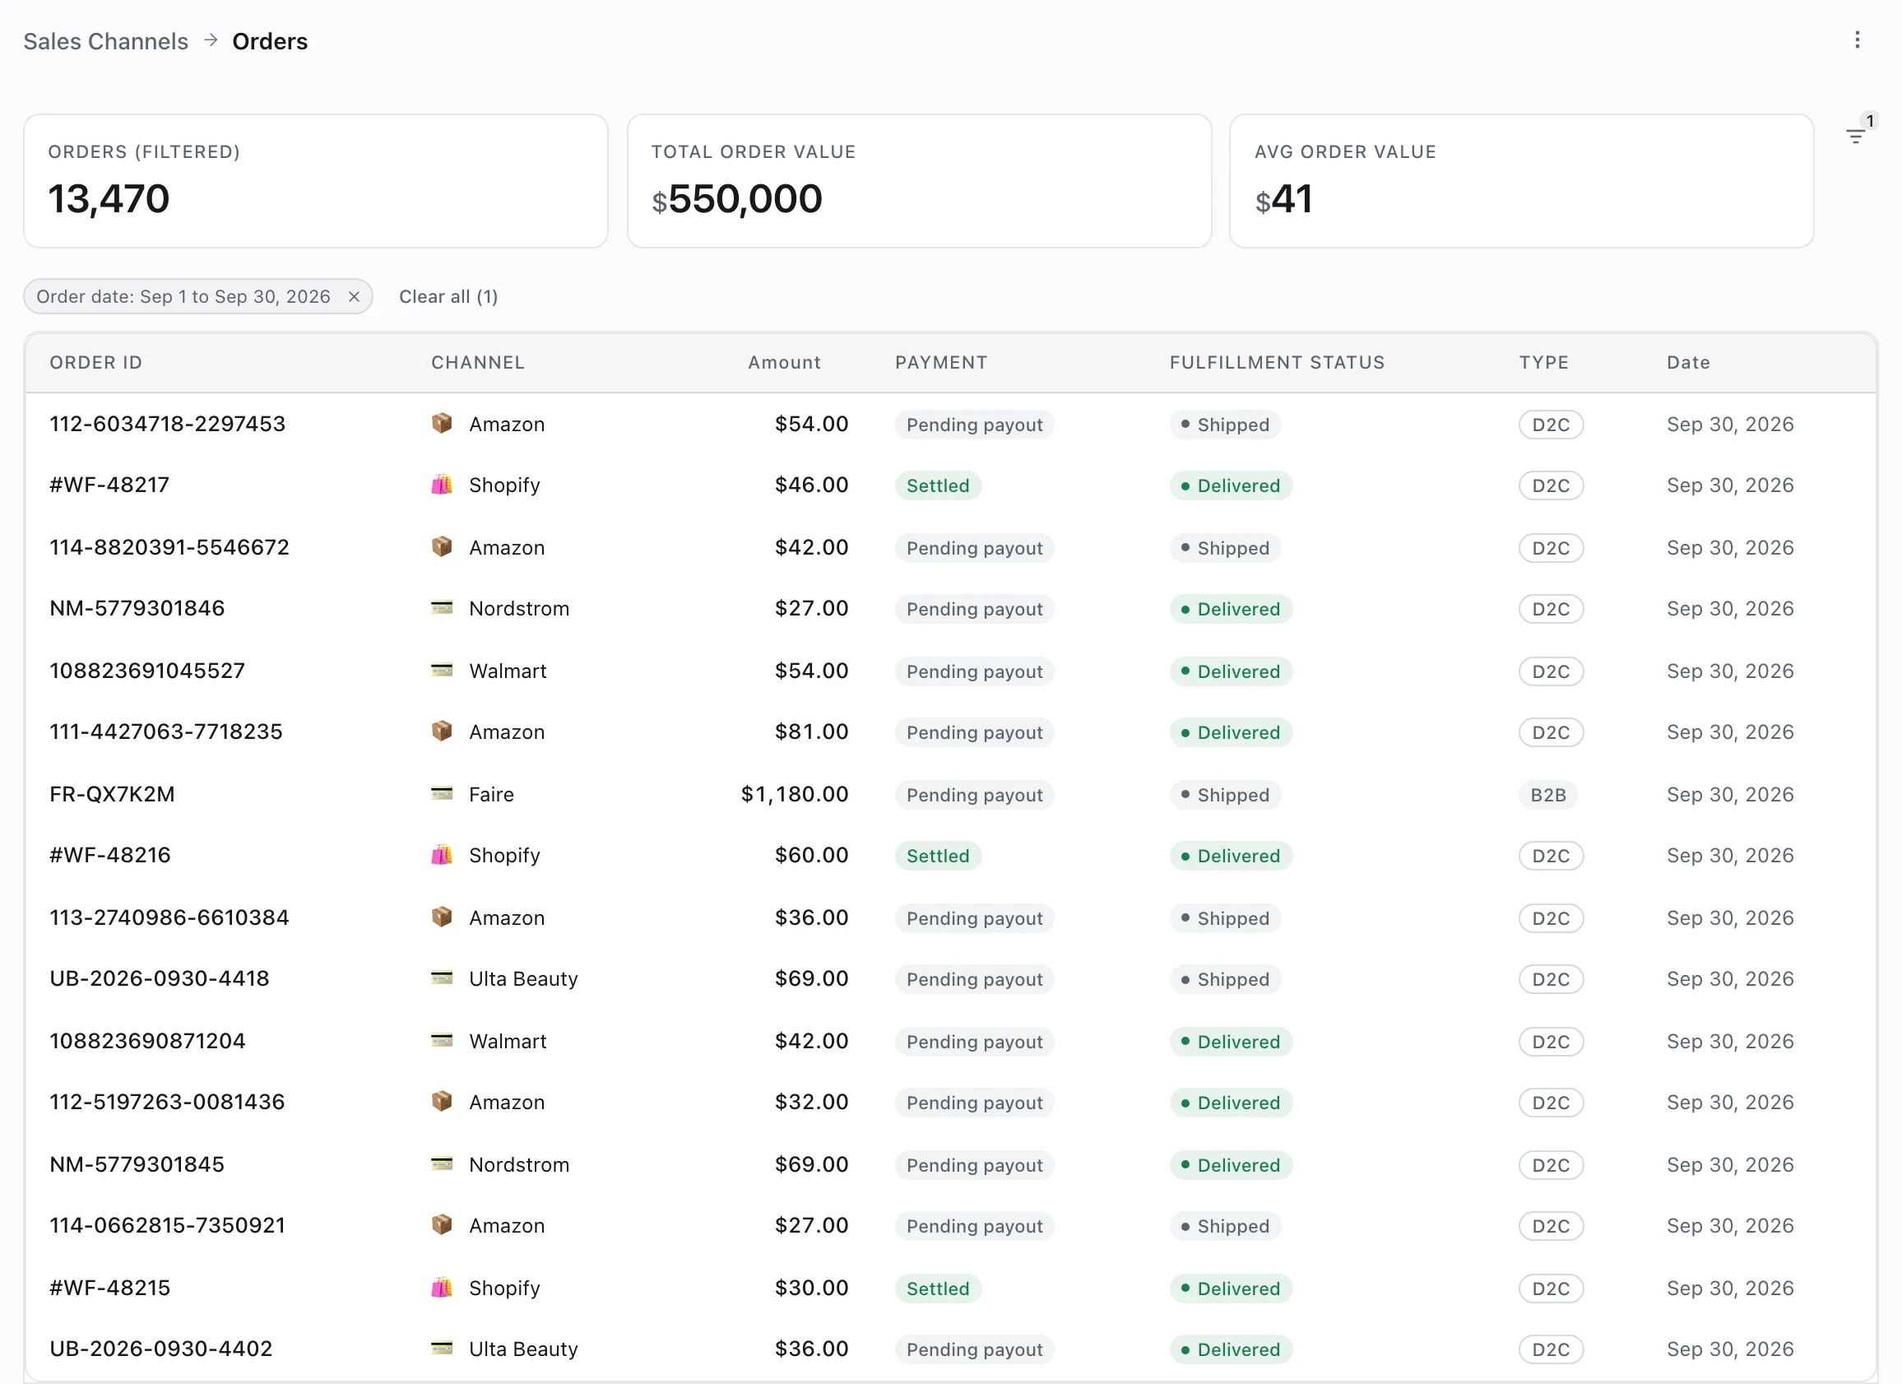Remove the Order date filter chip
Image resolution: width=1902 pixels, height=1384 pixels.
(354, 297)
